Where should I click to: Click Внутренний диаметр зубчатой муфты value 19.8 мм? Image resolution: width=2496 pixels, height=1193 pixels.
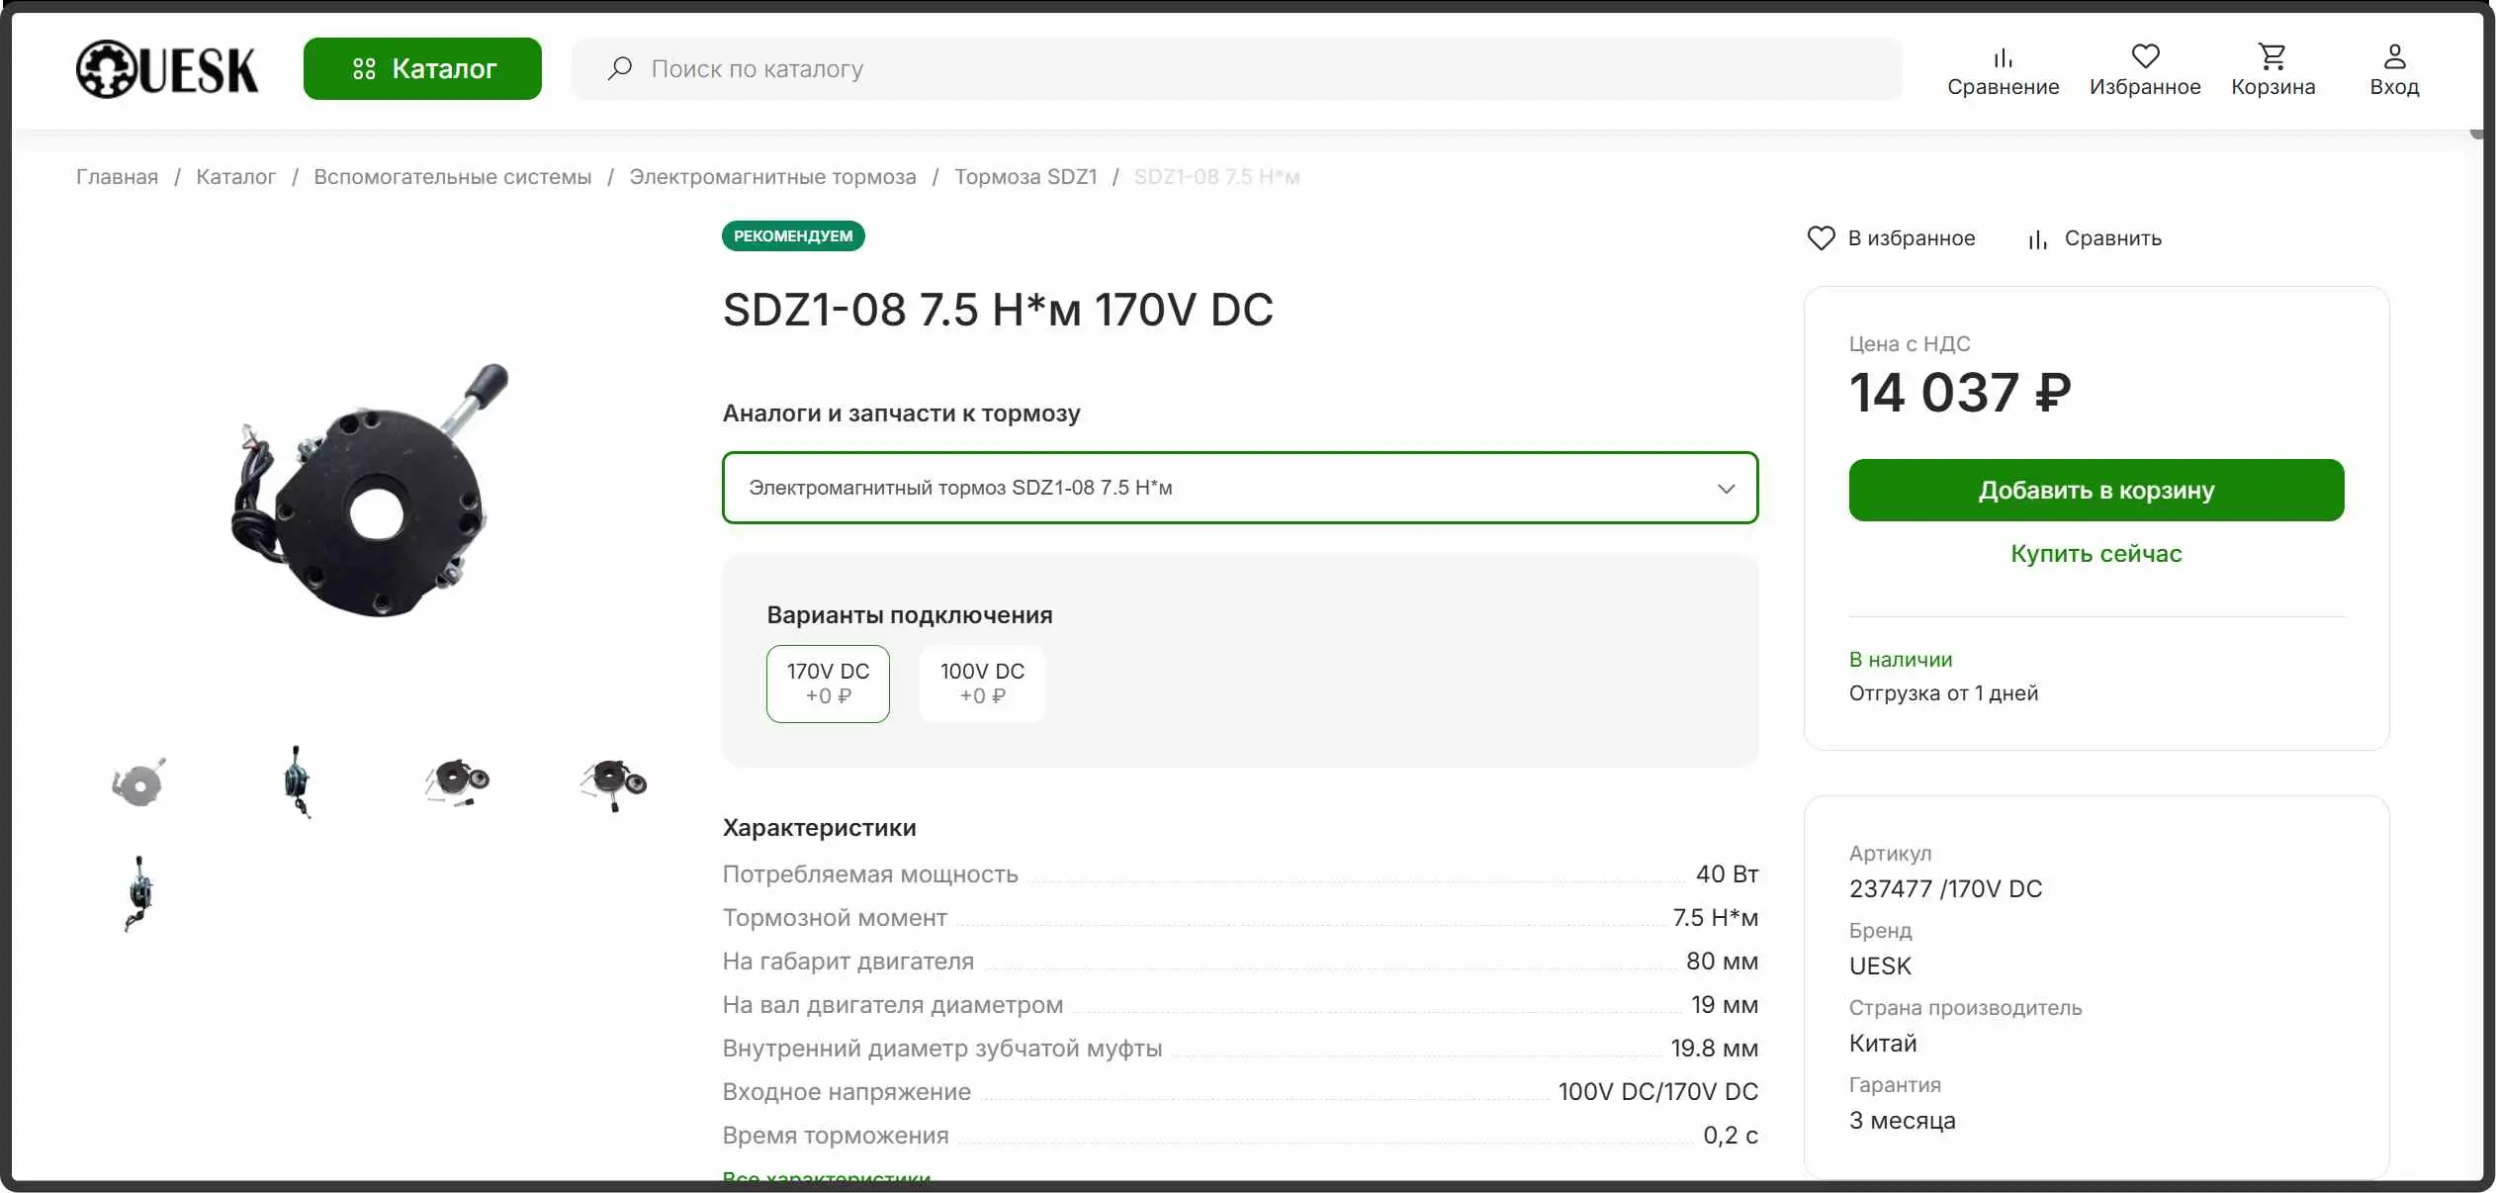[x=1714, y=1048]
